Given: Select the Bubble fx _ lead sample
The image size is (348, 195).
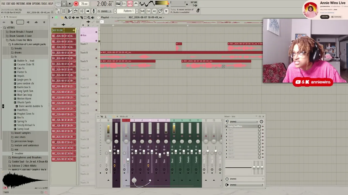Looking at the screenshot, I should pyautogui.click(x=26, y=61).
